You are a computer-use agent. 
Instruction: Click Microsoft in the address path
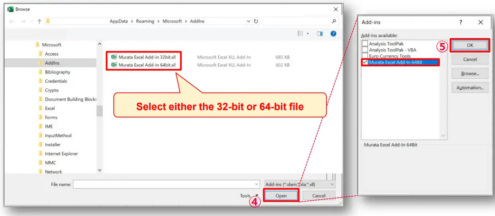pyautogui.click(x=172, y=21)
